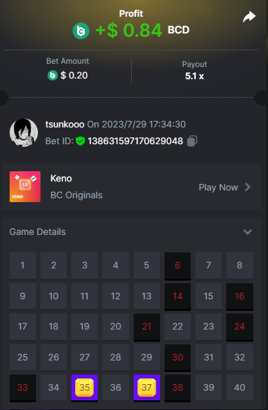268x410 pixels.
Task: Click the Bet ID number text
Action: click(136, 141)
